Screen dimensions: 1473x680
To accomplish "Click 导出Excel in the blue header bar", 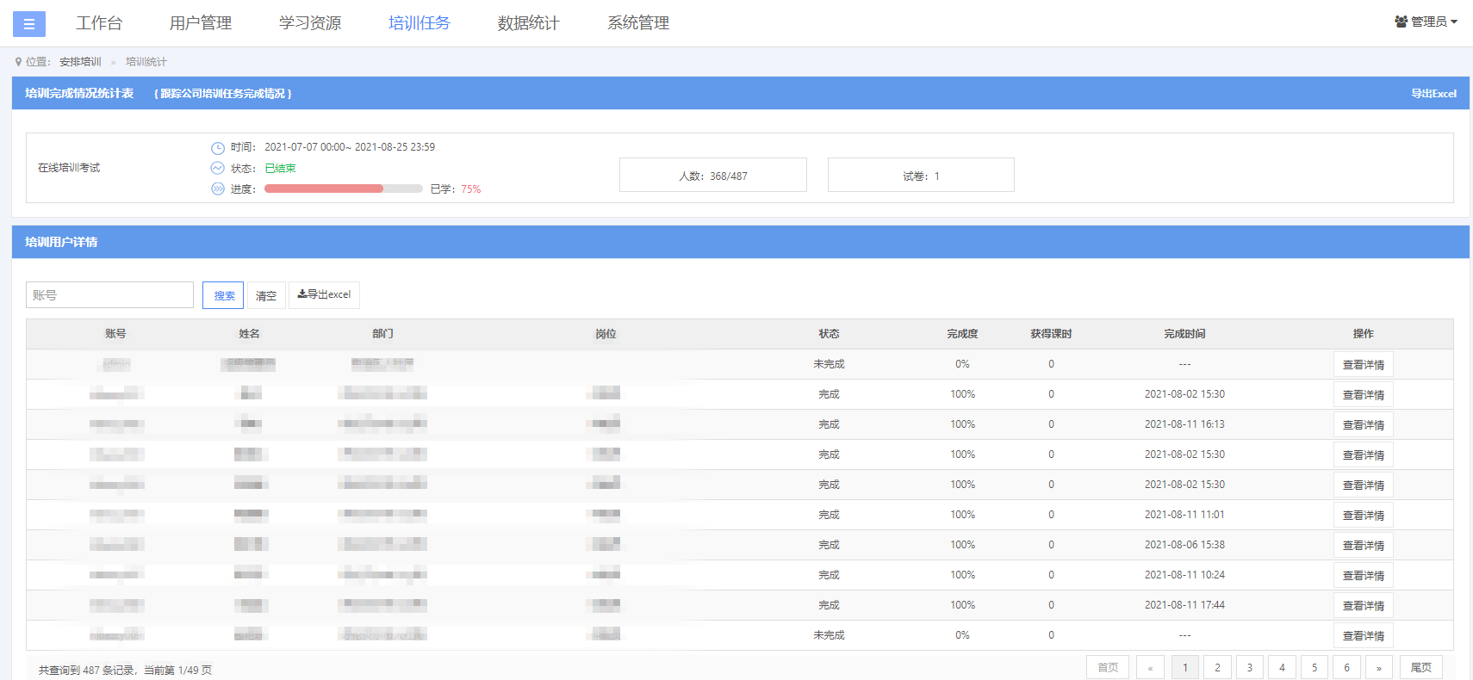I will [x=1433, y=94].
